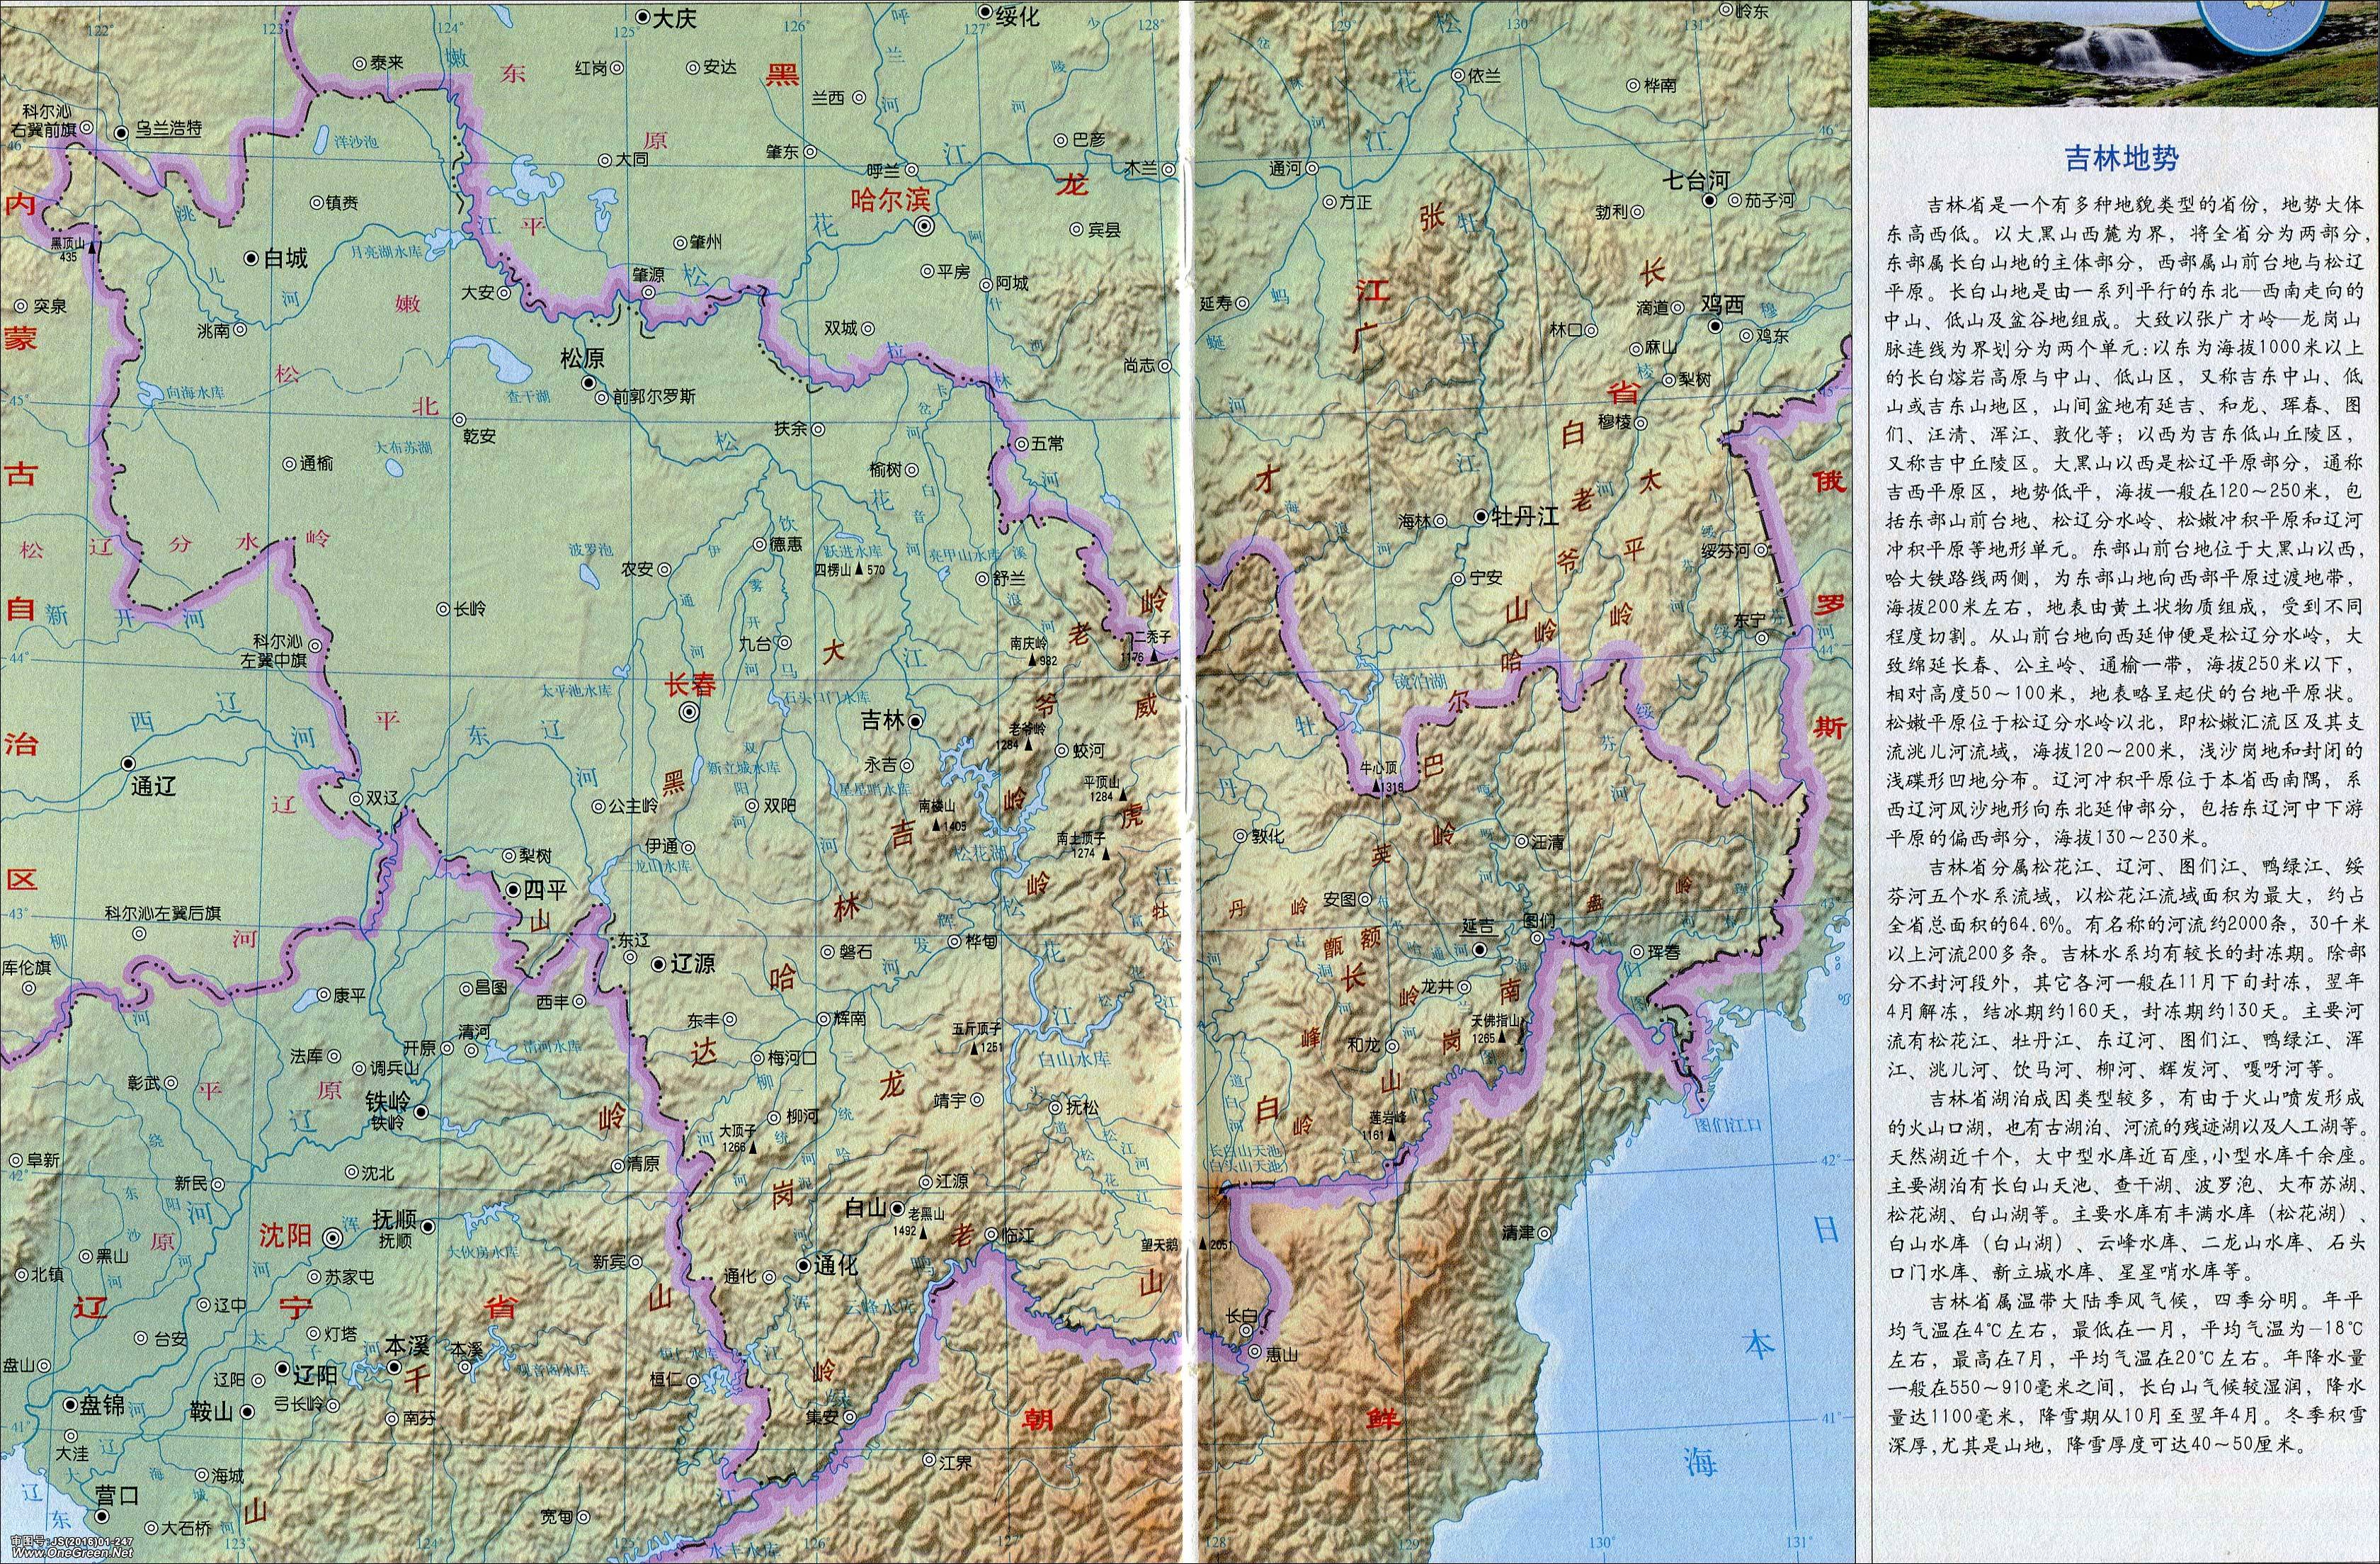The image size is (2380, 1564).
Task: Click the Tonghua (通化) city dot marker
Action: (x=803, y=1266)
